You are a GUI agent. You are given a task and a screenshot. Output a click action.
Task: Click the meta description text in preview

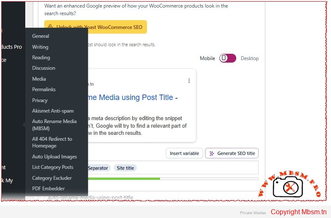(137, 126)
